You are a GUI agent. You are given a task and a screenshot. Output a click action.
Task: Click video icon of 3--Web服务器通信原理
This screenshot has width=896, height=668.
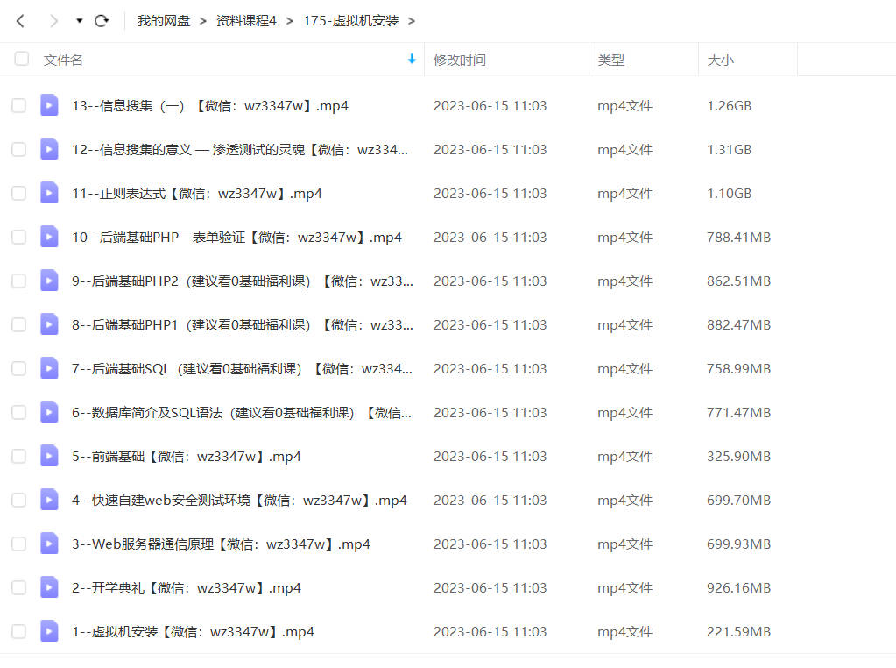click(49, 544)
